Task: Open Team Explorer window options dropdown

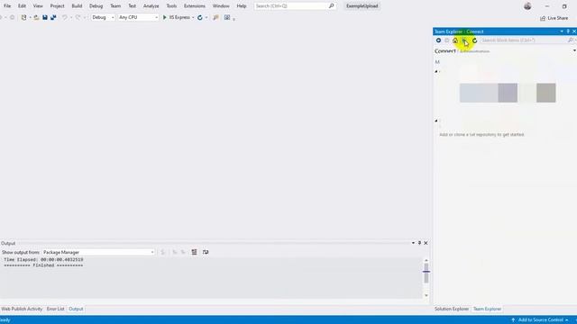Action: (x=562, y=31)
